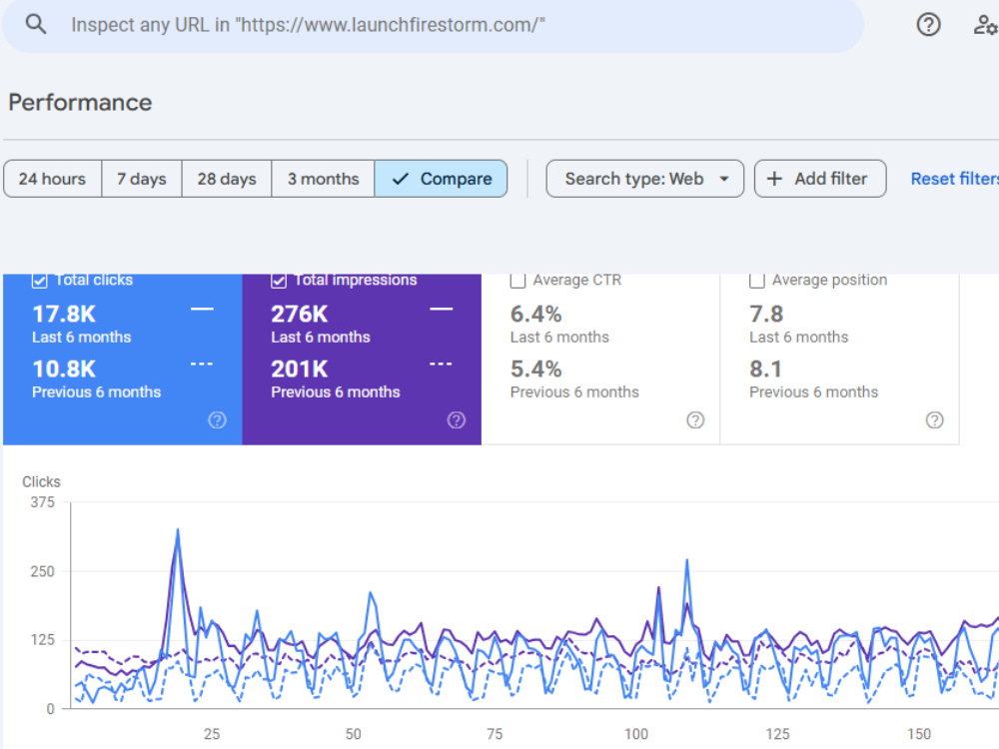Click the 375 y-axis label

pos(43,502)
